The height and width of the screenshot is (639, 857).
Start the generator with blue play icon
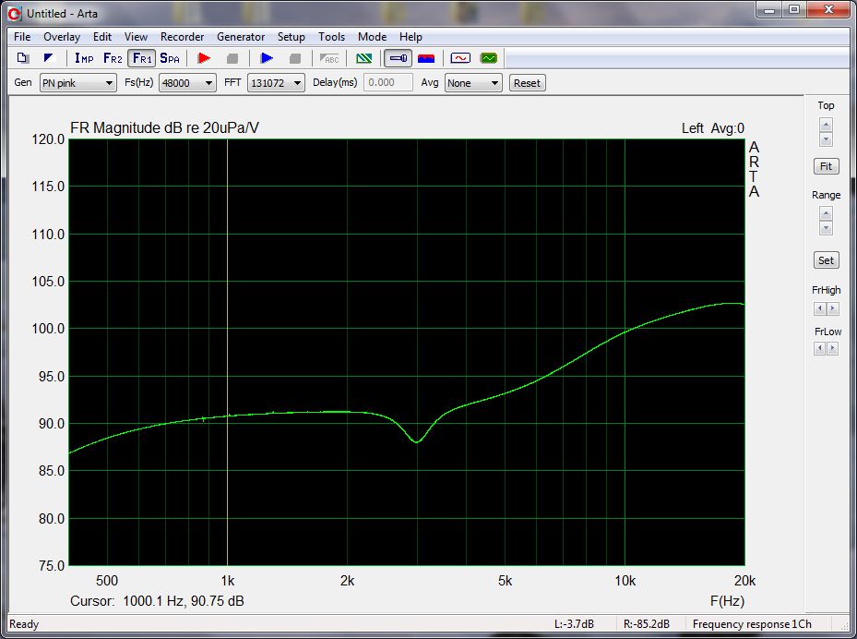coord(267,58)
